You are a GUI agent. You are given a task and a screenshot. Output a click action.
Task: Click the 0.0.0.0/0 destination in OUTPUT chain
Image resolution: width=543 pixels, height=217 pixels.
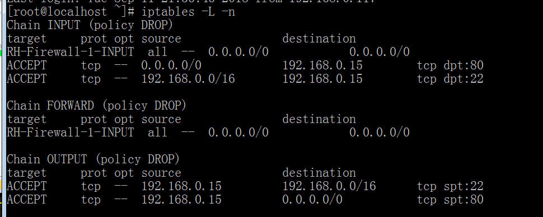pos(312,200)
